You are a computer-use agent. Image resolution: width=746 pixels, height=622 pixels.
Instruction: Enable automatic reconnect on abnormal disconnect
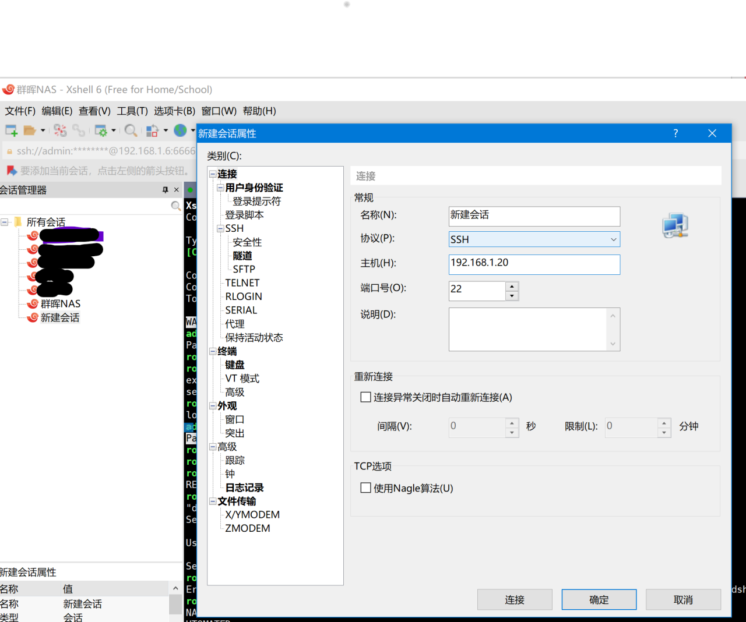click(x=365, y=397)
